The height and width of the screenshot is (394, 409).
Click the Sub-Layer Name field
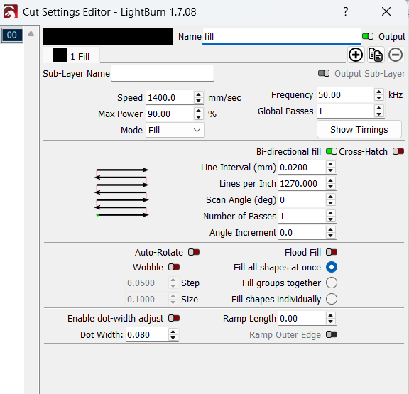(x=163, y=74)
